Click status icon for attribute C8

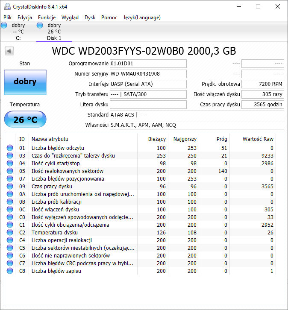click(x=10, y=271)
